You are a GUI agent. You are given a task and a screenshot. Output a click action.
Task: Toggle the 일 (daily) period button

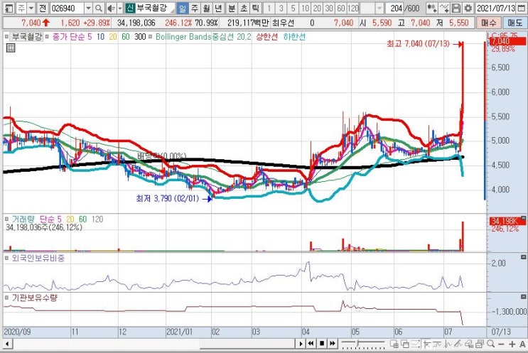click(182, 8)
